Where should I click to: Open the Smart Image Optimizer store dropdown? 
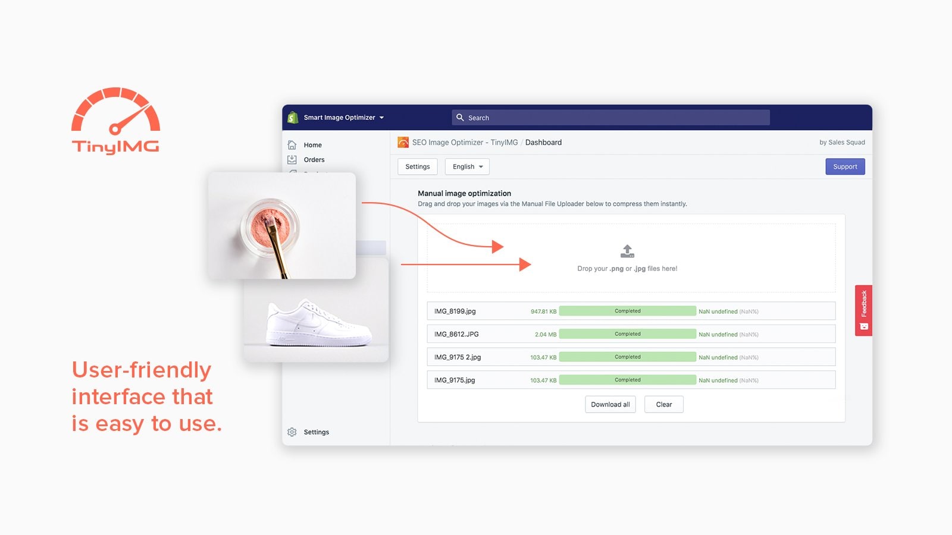[x=343, y=118]
